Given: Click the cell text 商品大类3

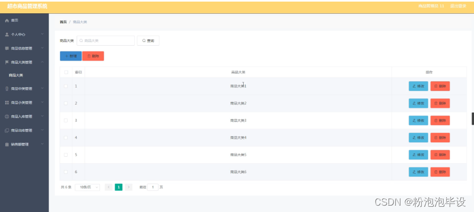Looking at the screenshot, I should click(x=238, y=121).
